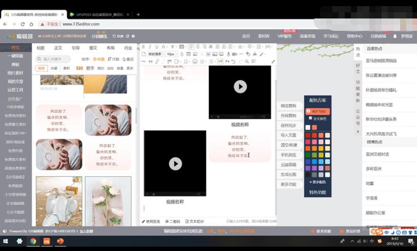
Task: Insert a special character with the omega icon
Action: click(x=186, y=62)
